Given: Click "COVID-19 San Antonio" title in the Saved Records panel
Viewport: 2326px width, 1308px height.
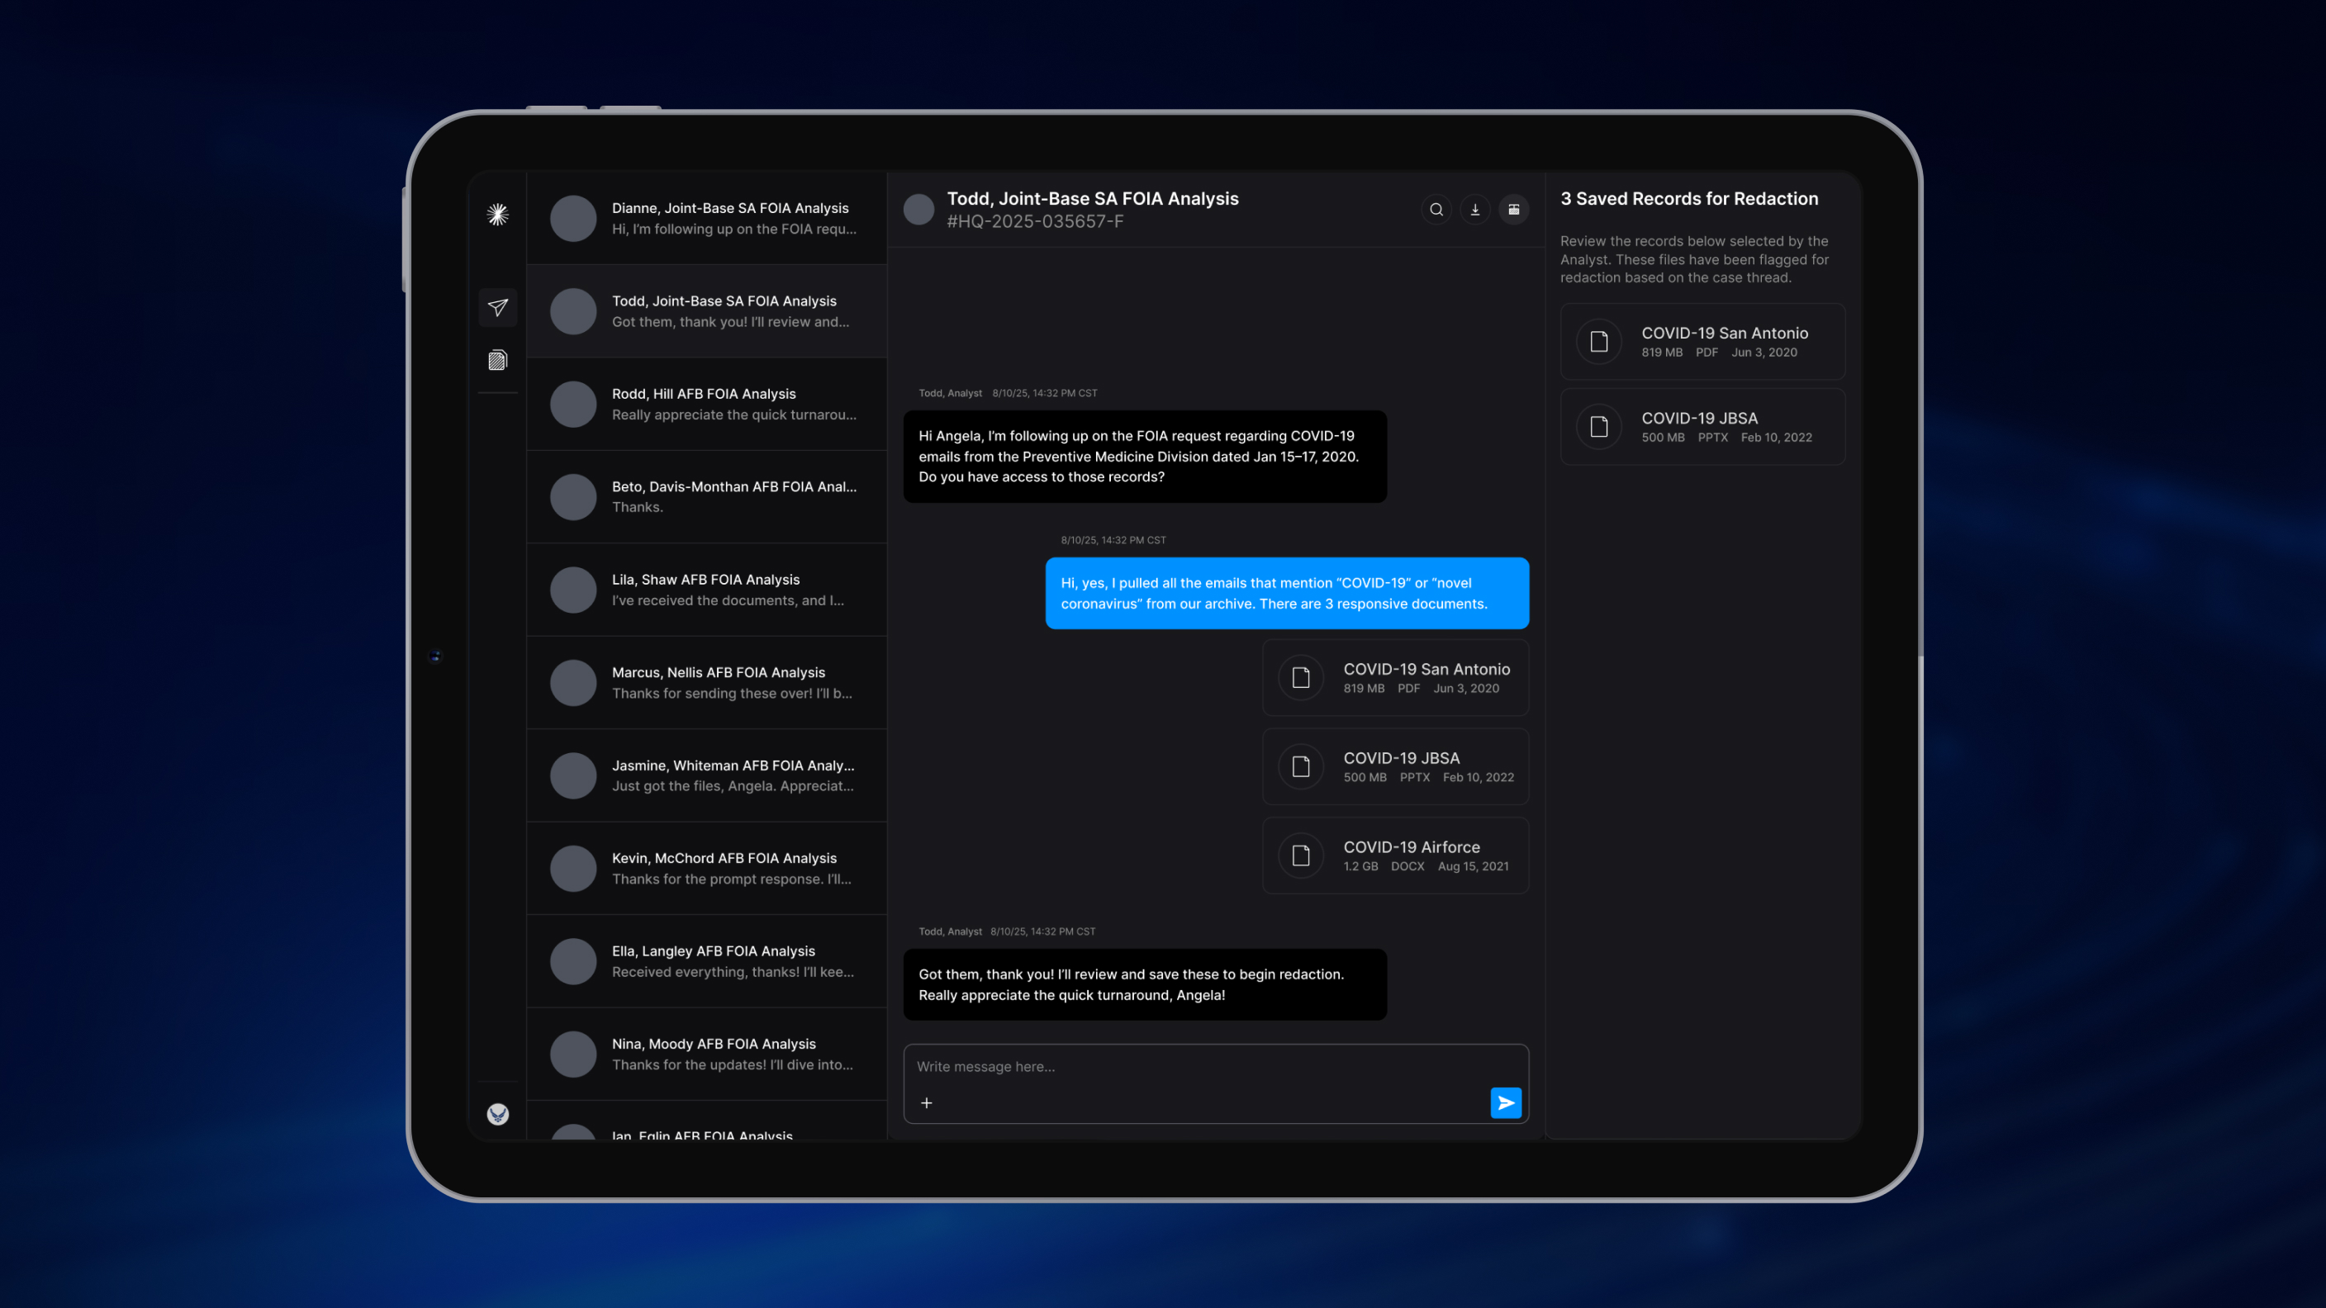Looking at the screenshot, I should pyautogui.click(x=1725, y=333).
